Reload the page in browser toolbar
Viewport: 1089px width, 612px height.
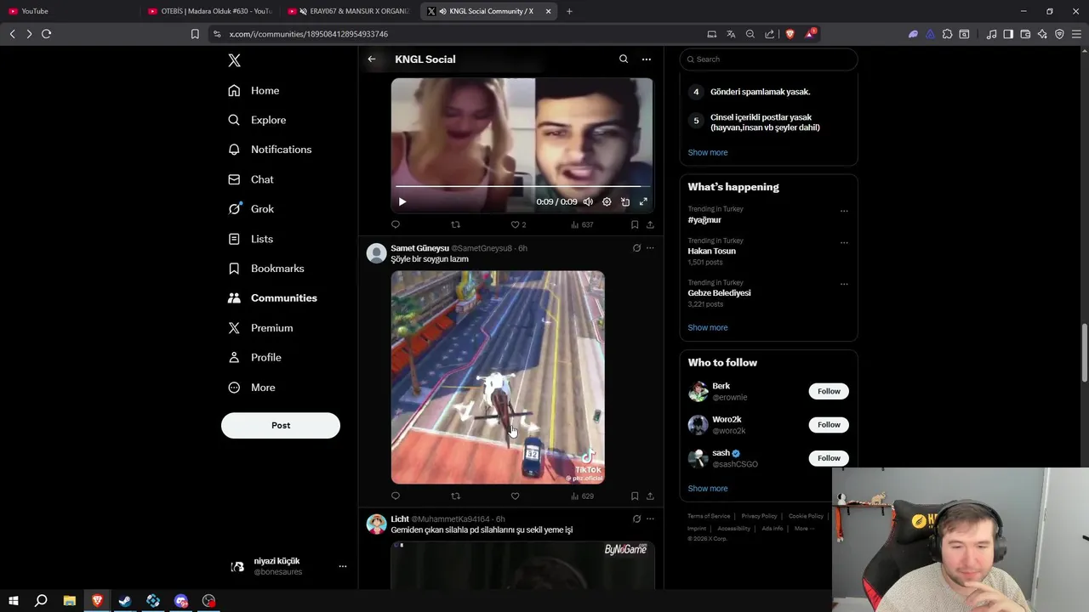pos(46,34)
